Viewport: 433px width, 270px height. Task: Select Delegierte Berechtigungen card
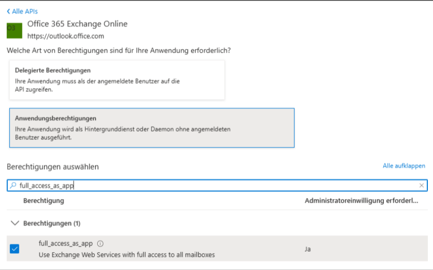pyautogui.click(x=117, y=80)
